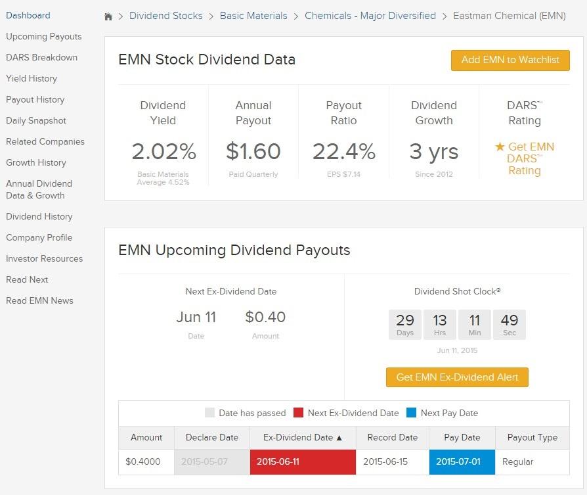Click the 2.02% dividend yield value

(163, 151)
